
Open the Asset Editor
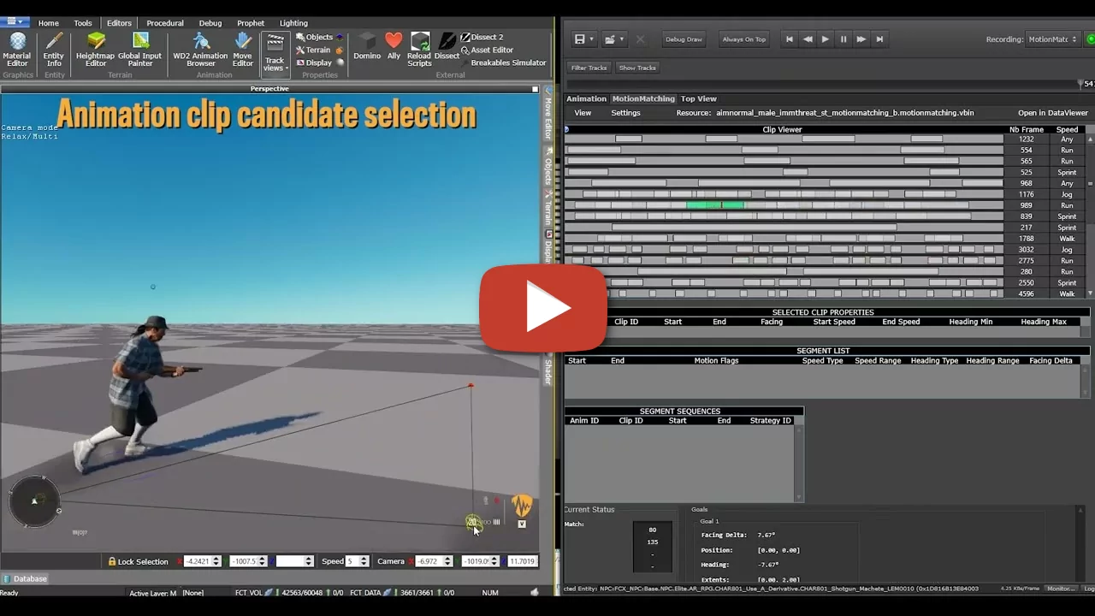point(486,50)
